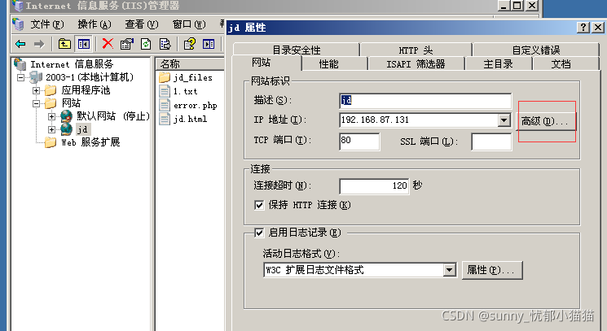The height and width of the screenshot is (331, 607).
Task: Click the 网站 folder icon in tree
Action: click(x=51, y=103)
